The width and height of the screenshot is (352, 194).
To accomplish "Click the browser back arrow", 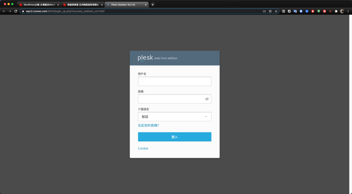I will coord(4,11).
